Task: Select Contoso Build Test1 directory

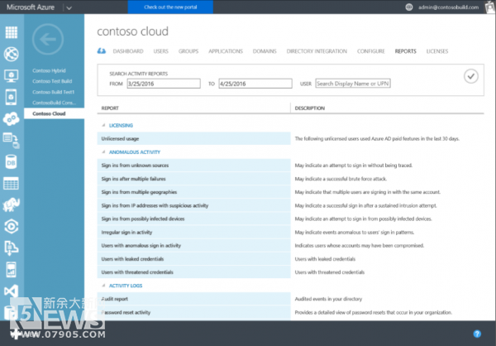Action: (54, 92)
